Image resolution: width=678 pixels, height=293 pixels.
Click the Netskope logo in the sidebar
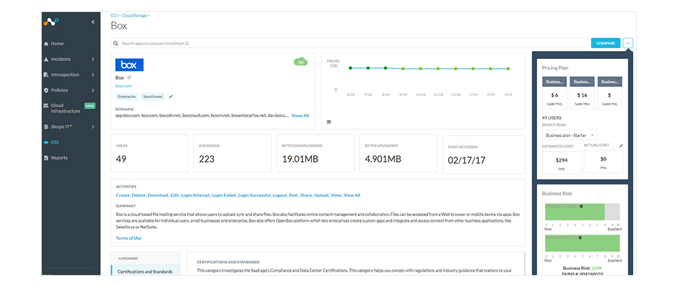[50, 22]
